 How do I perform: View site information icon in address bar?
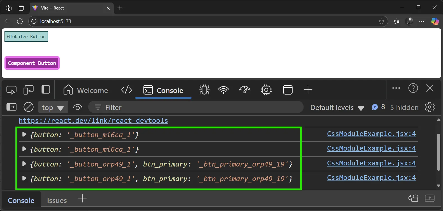pos(34,21)
